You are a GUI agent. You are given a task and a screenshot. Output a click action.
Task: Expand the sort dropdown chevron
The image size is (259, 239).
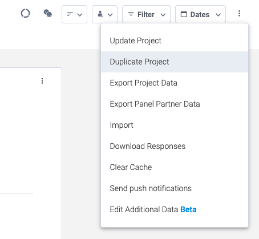point(80,15)
